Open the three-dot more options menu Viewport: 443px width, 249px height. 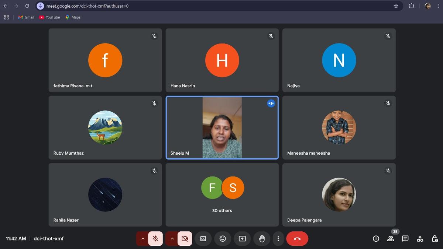pos(278,239)
